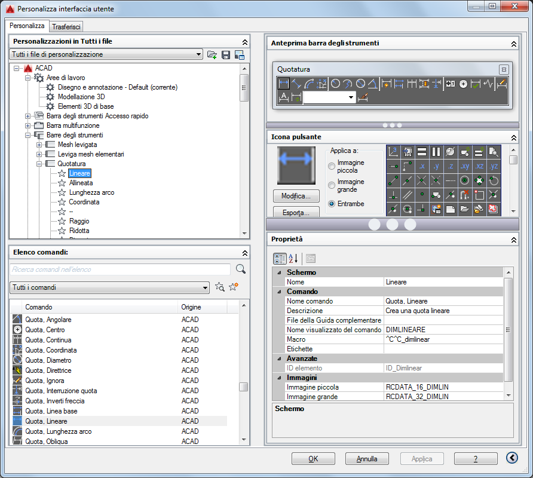
Task: Click the Jogged linear zigzag icon
Action: (488, 83)
